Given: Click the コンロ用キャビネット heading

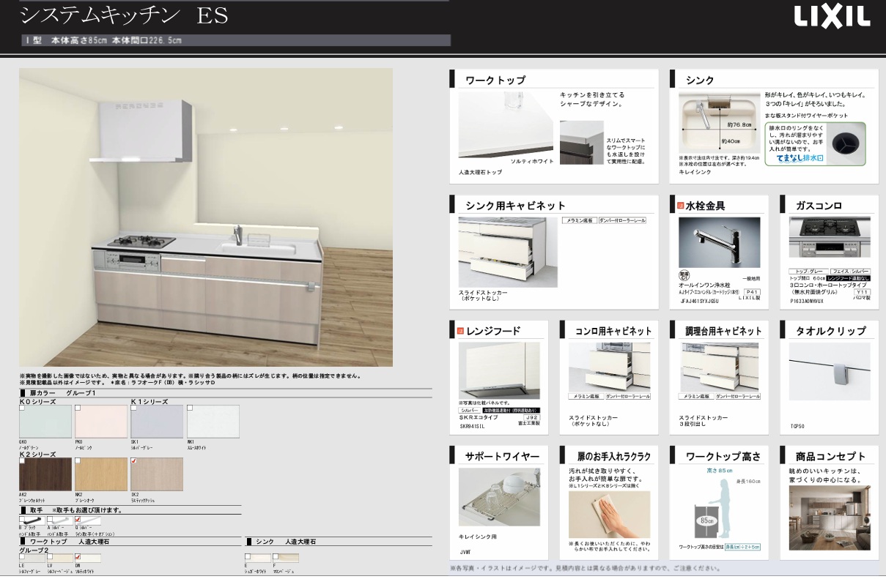Looking at the screenshot, I should click(x=613, y=331).
